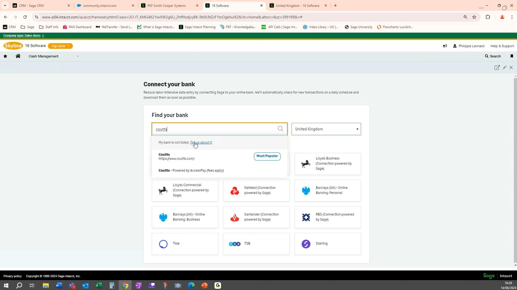Open the Intacct Search
Viewport: 517px width, 290px height.
[x=493, y=56]
